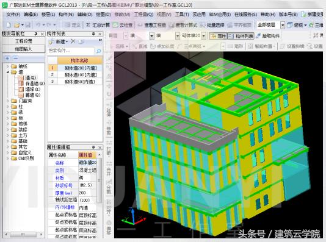Click 砂浆标号 value (M2.5)
Image resolution: width=326 pixels, height=242 pixels.
(87, 185)
